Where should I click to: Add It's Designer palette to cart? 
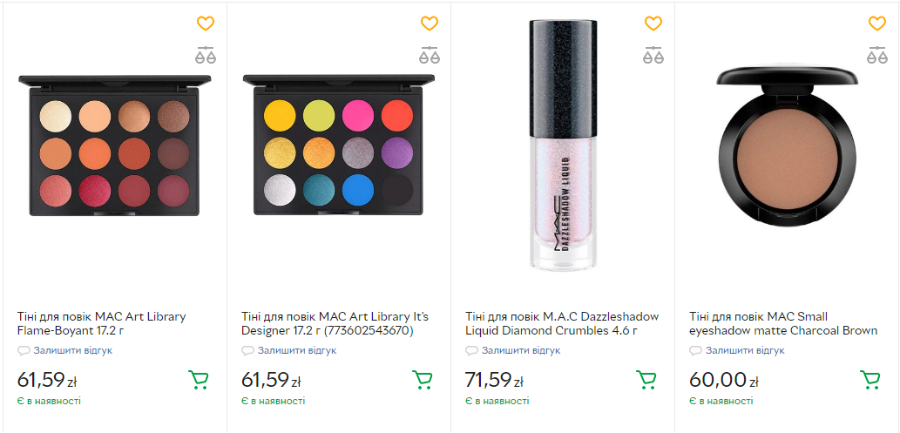423,380
